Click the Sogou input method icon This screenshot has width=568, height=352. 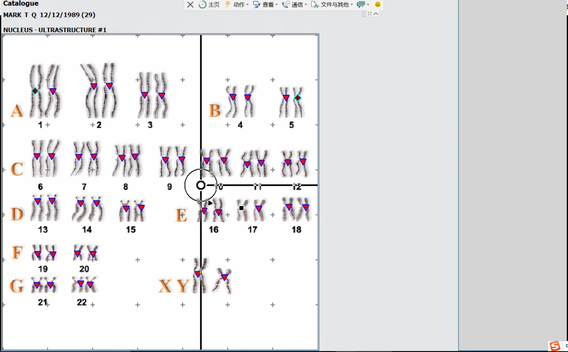click(555, 346)
